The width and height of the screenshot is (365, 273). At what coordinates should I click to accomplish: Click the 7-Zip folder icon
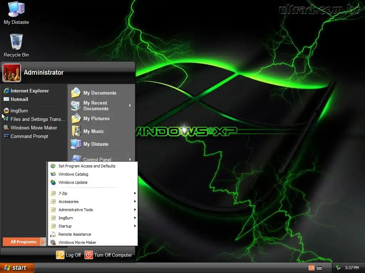pyautogui.click(x=53, y=193)
